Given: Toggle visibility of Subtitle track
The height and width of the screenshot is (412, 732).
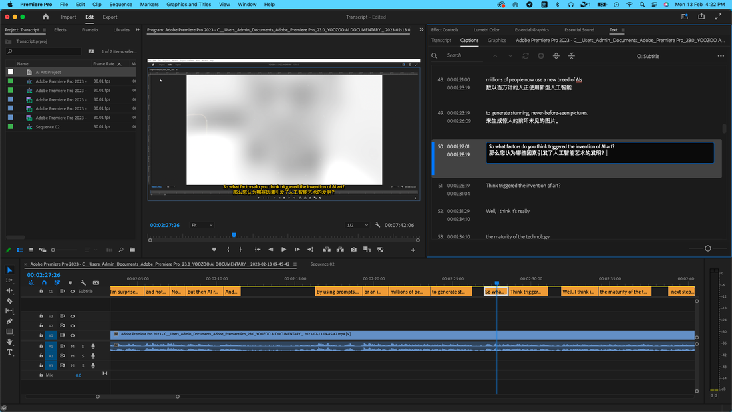Looking at the screenshot, I should (73, 291).
